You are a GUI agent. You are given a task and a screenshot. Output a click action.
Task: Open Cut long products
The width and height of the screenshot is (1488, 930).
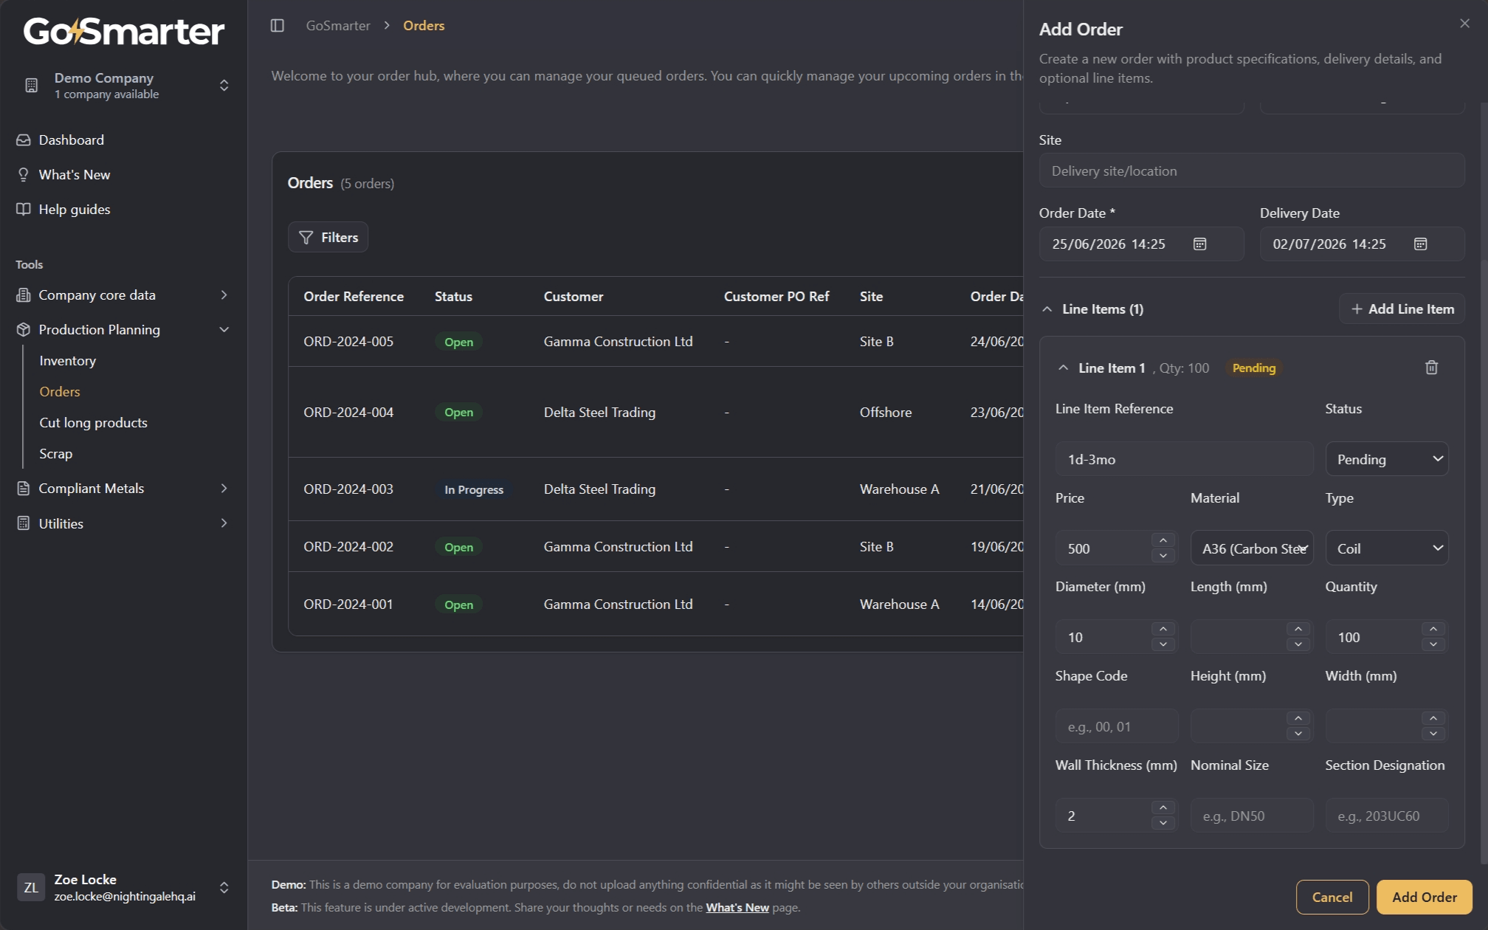coord(93,423)
